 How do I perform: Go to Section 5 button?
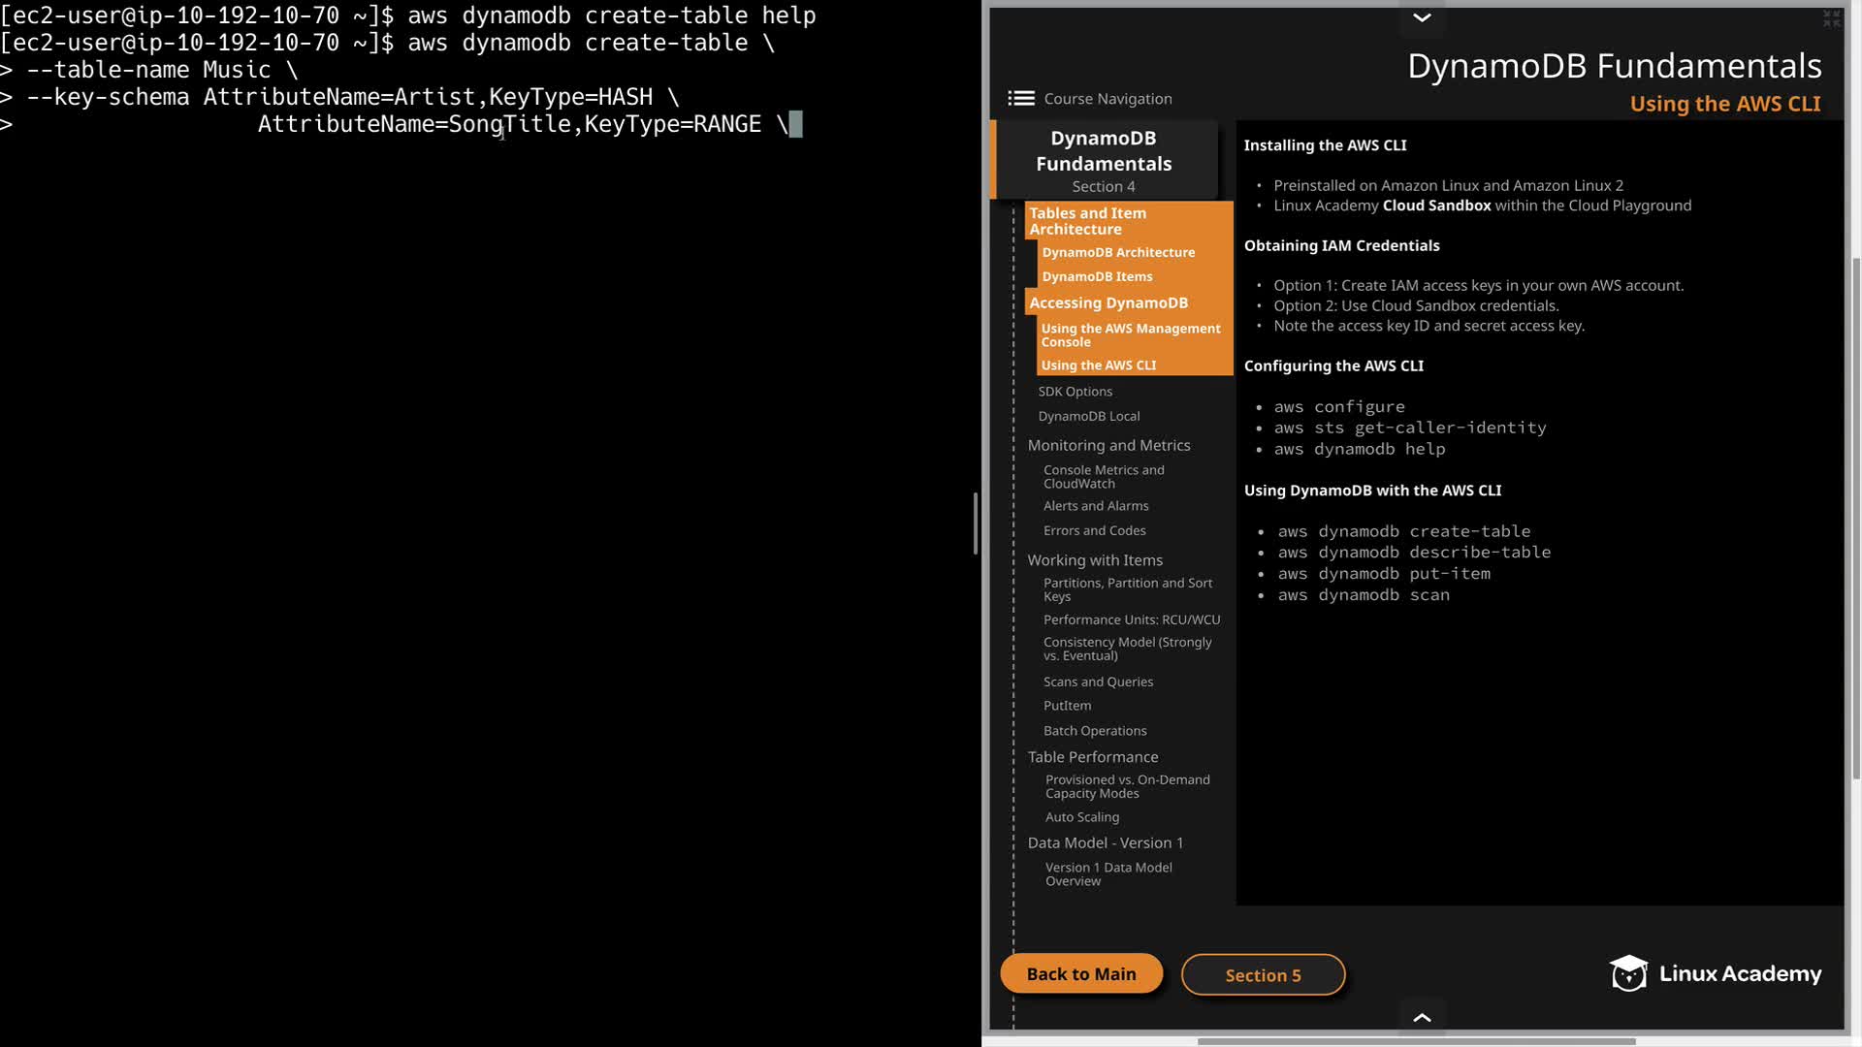click(x=1263, y=975)
